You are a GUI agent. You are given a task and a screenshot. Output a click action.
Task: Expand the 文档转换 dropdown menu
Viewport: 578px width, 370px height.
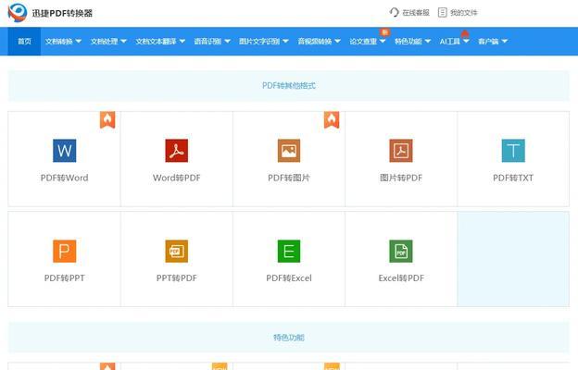tap(63, 42)
